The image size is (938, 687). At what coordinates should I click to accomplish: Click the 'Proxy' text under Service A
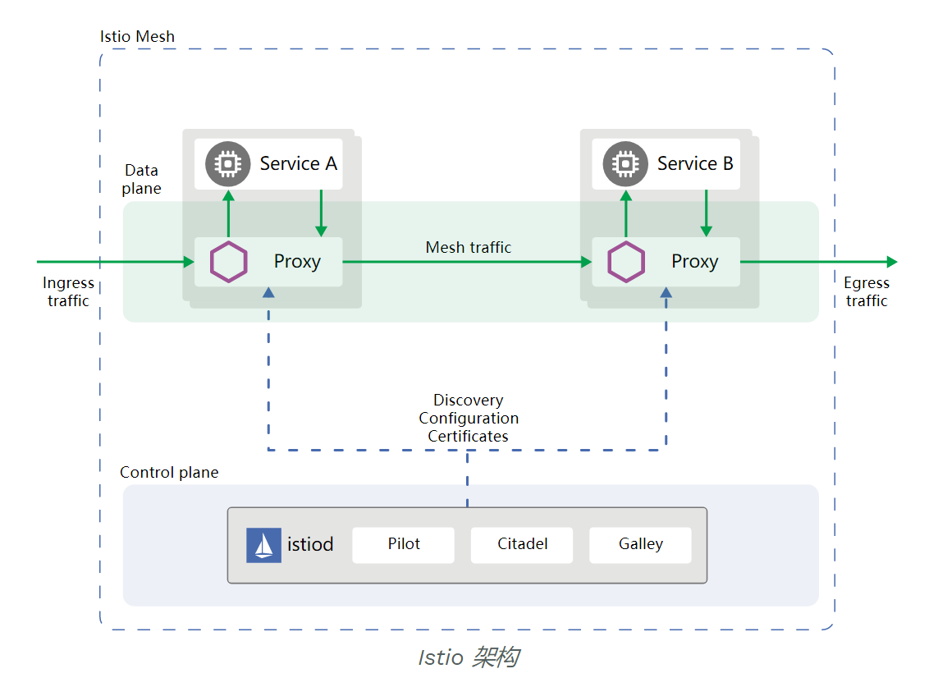point(297,262)
